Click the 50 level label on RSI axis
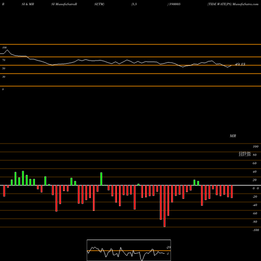Image resolution: width=261 pixels, height=261 pixels. [4, 68]
